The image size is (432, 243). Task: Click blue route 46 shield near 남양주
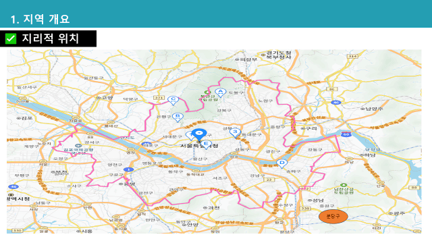click(x=336, y=103)
